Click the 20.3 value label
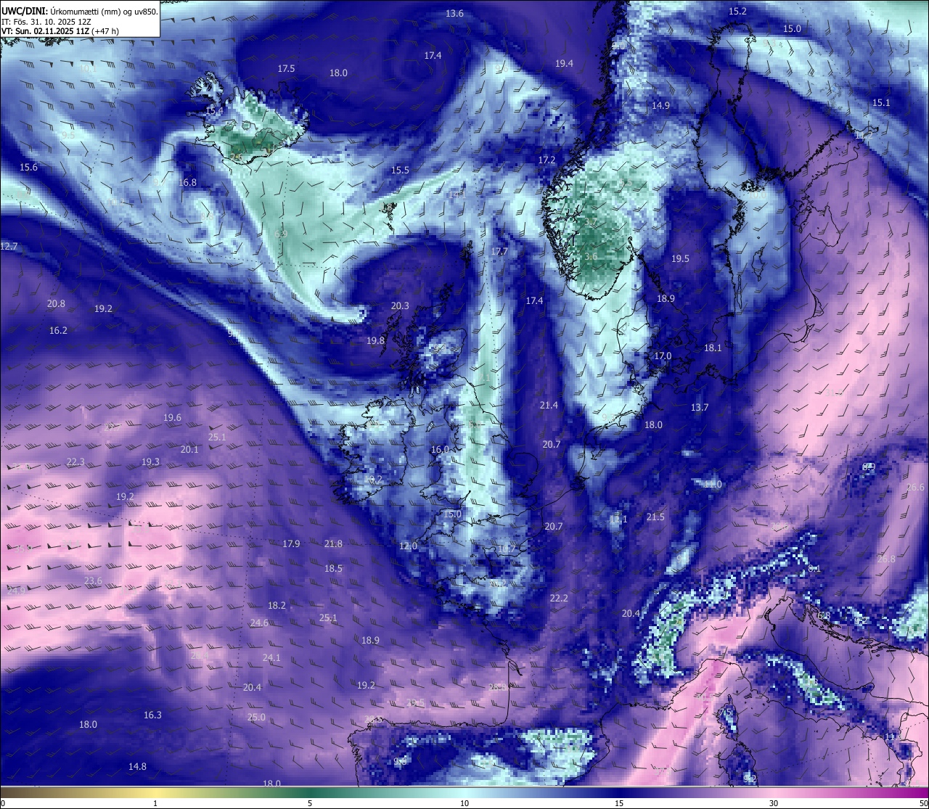 click(x=400, y=306)
